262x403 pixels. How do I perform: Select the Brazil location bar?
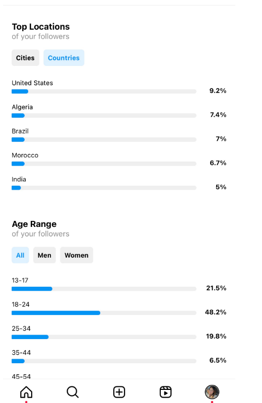tap(104, 139)
